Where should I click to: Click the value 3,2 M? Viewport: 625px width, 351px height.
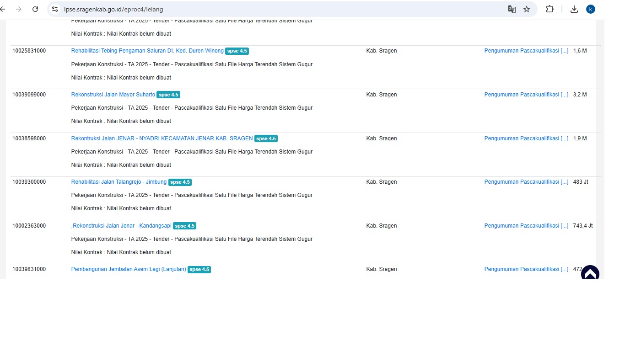tap(580, 95)
